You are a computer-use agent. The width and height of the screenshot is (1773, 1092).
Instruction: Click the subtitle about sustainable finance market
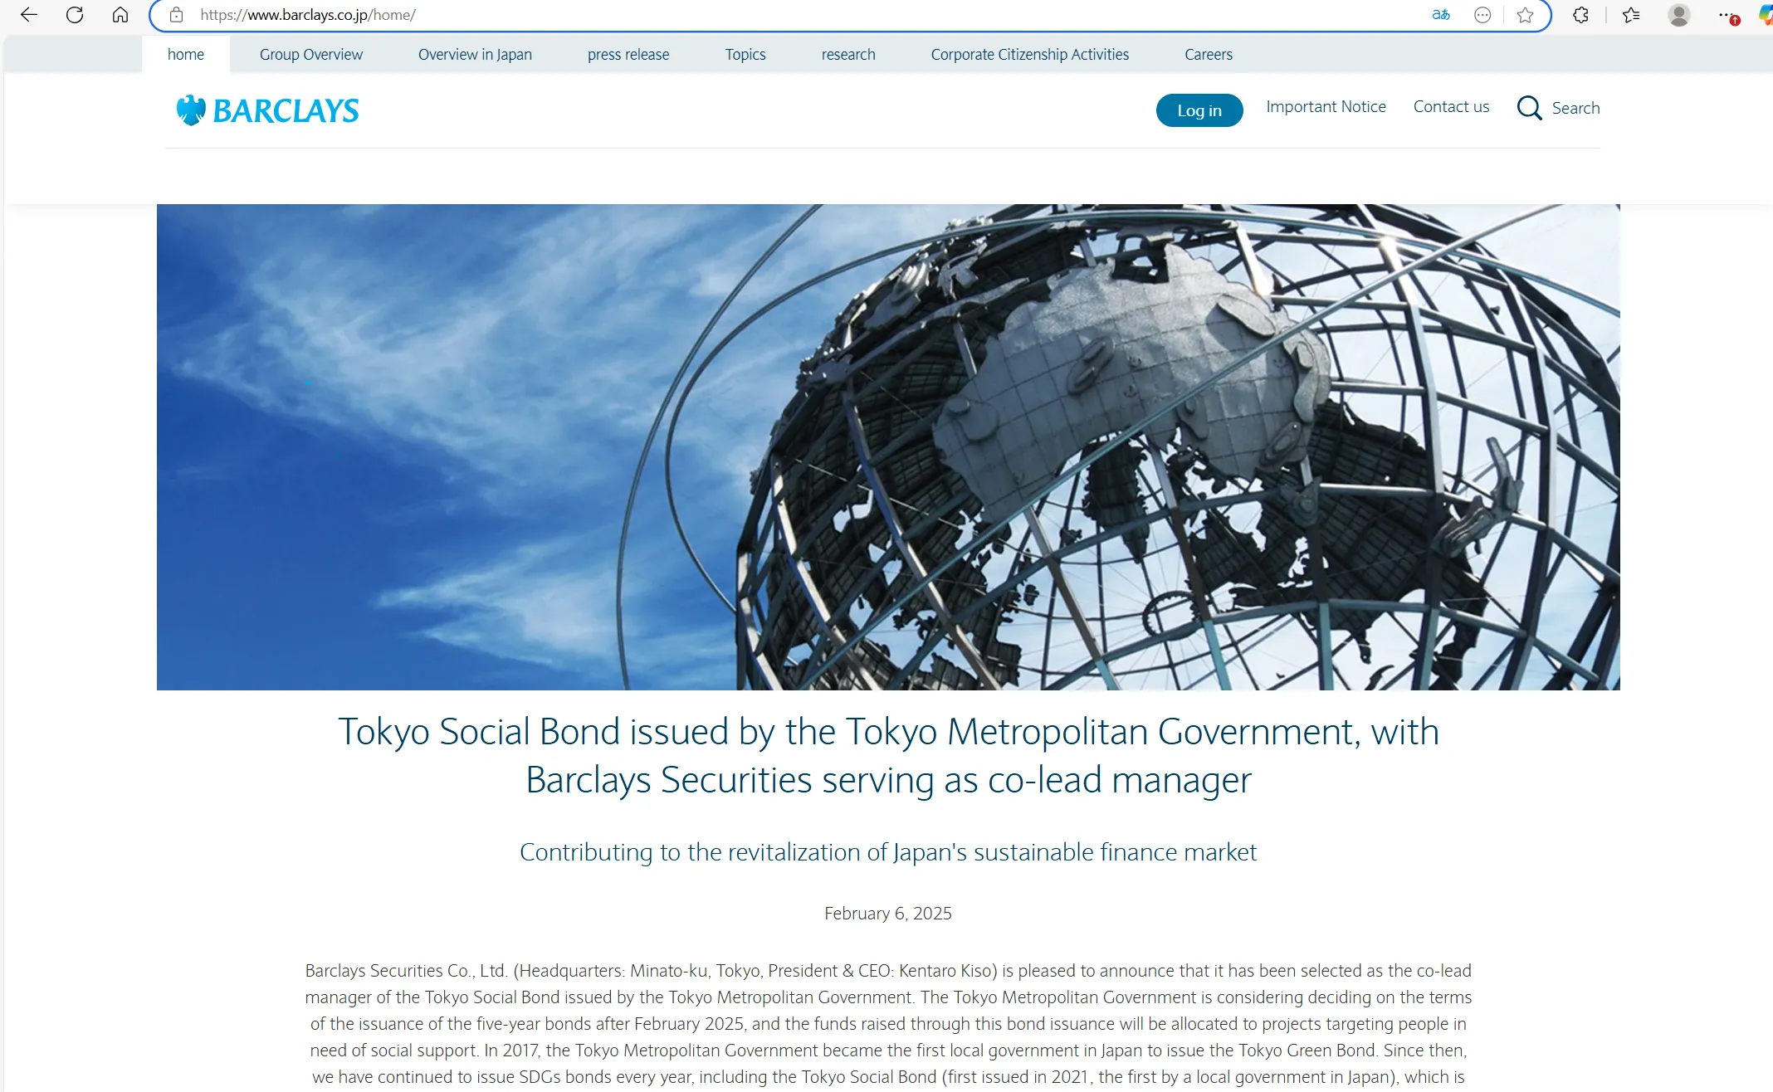(x=888, y=851)
